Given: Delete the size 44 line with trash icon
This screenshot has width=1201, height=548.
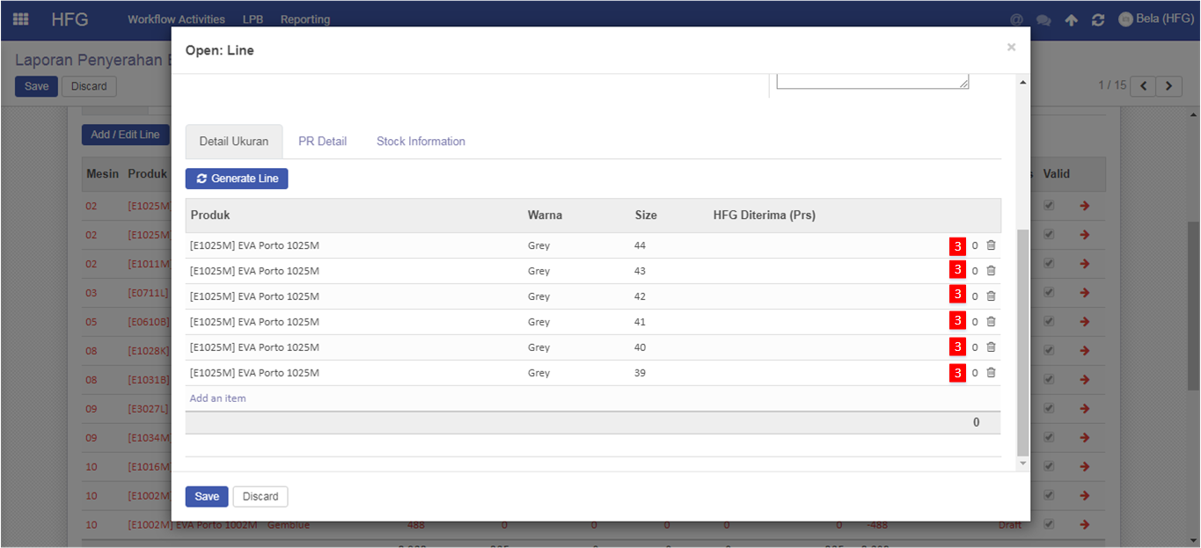Looking at the screenshot, I should click(991, 246).
